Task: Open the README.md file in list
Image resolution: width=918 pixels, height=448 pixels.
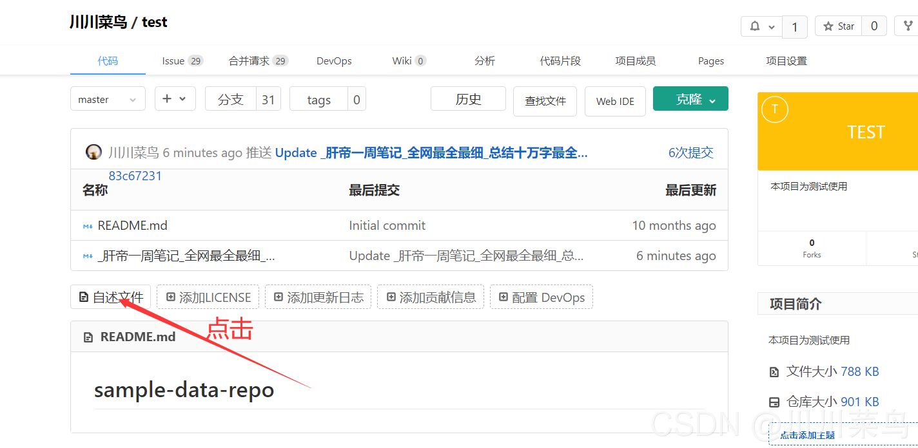Action: [132, 226]
